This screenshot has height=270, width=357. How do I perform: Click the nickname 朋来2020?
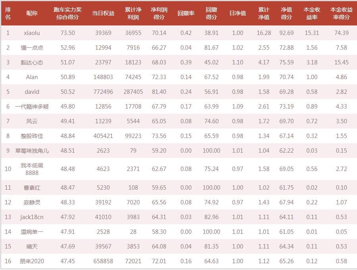(x=32, y=261)
